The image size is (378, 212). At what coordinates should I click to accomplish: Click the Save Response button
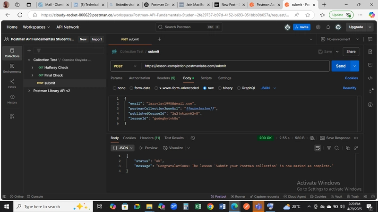tap(335, 138)
